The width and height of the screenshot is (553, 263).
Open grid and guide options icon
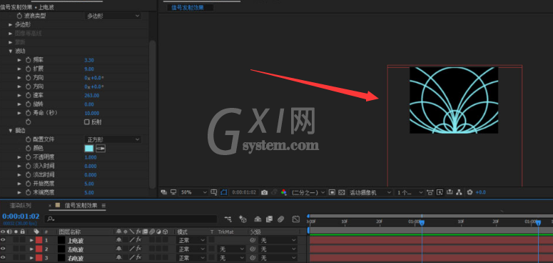point(214,192)
